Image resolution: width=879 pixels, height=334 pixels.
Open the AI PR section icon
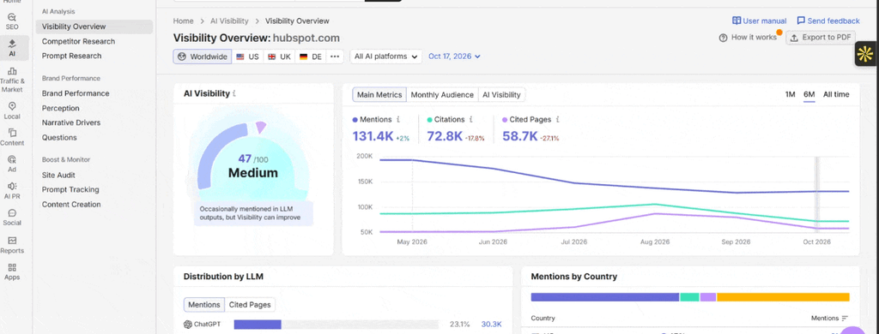[x=12, y=190]
